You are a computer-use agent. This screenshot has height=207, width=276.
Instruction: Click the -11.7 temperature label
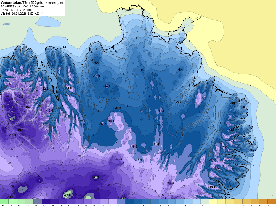pyautogui.click(x=232, y=130)
